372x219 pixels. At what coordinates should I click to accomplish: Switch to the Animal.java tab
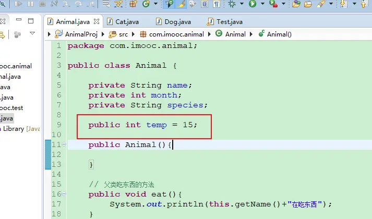coord(73,22)
